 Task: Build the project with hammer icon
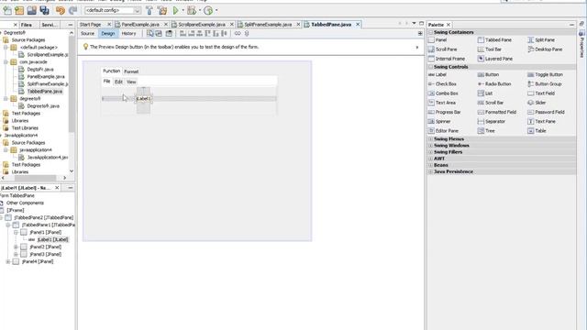click(149, 10)
